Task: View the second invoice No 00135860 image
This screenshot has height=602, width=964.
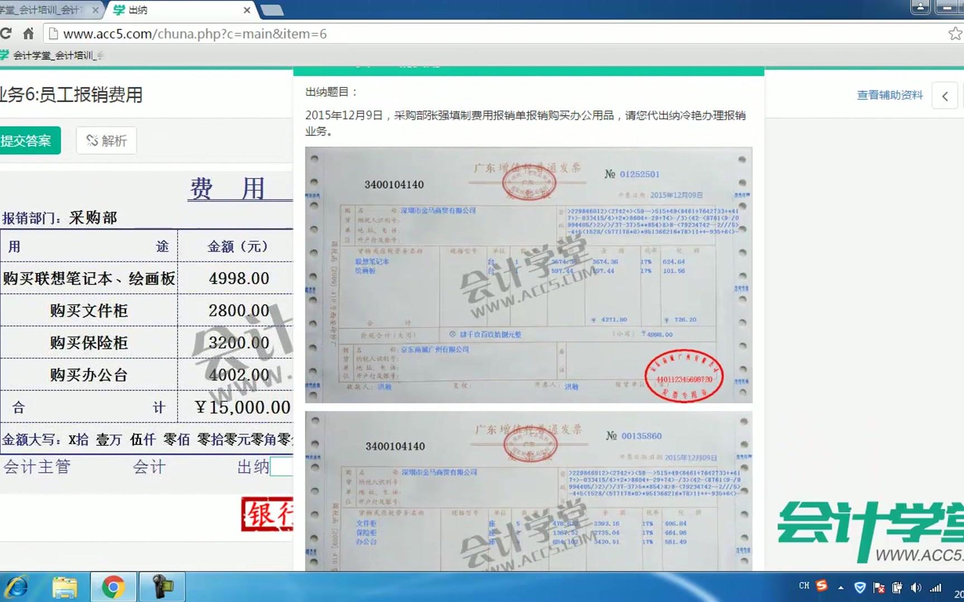Action: pos(528,491)
